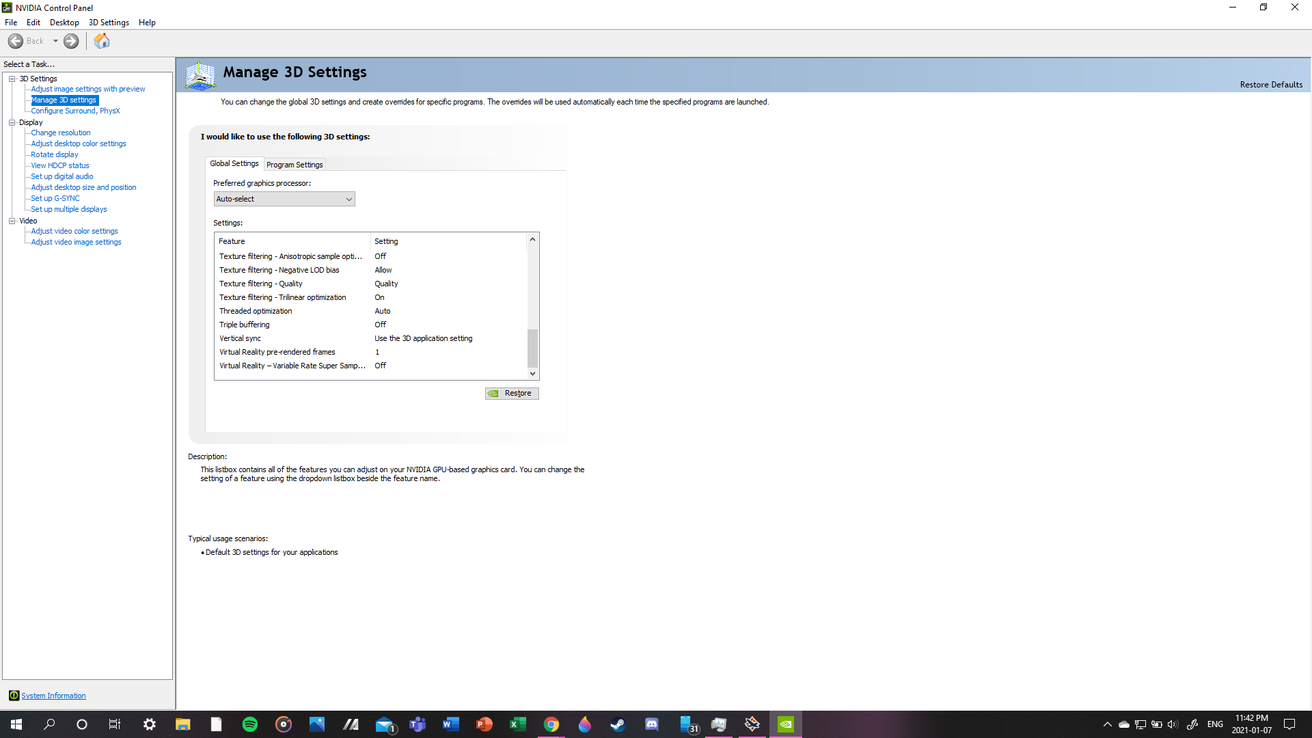Select Texture filtering - Quality row
Viewport: 1312px width, 738px height.
pos(371,284)
